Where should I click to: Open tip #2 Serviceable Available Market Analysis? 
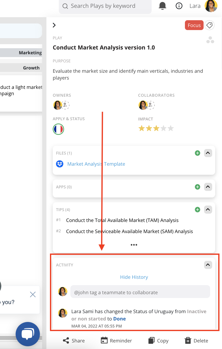click(x=129, y=231)
